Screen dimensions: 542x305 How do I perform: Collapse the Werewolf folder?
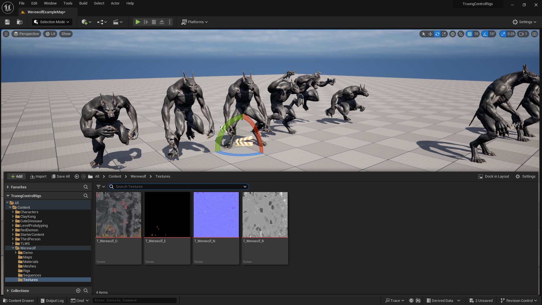point(13,248)
